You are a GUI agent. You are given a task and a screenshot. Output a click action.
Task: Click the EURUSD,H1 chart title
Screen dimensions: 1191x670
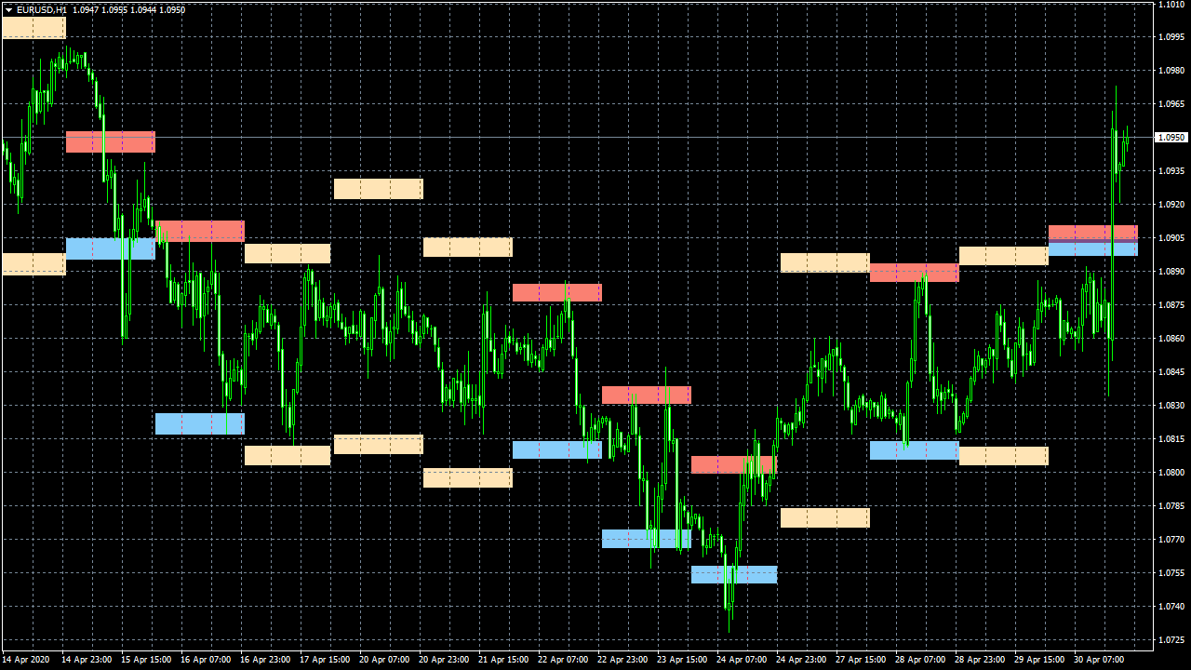[x=42, y=9]
